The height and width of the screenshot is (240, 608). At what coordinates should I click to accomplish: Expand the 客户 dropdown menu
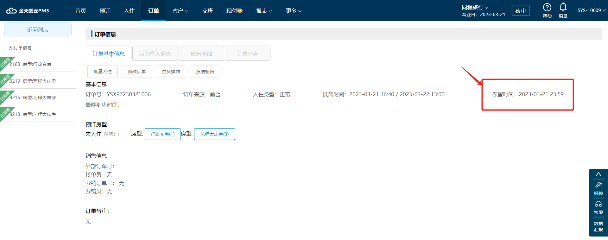[x=180, y=11]
